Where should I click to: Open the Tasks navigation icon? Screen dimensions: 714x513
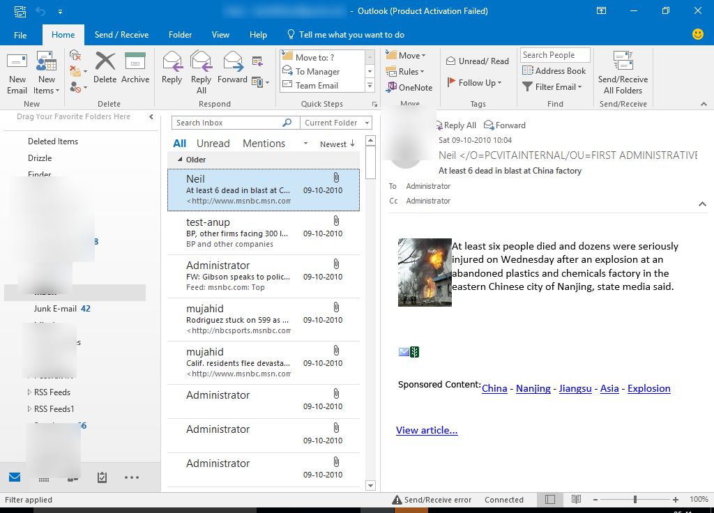tap(102, 477)
